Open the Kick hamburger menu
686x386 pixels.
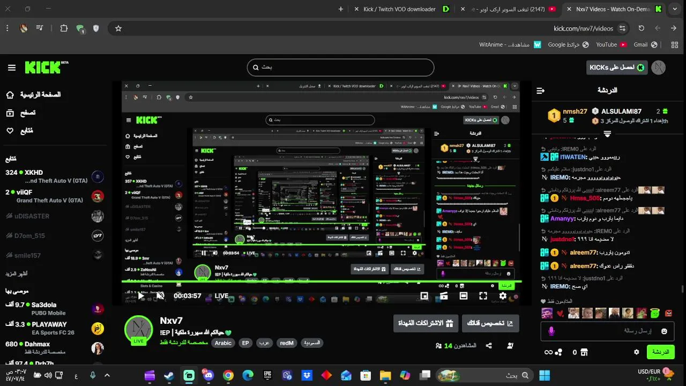(x=12, y=68)
